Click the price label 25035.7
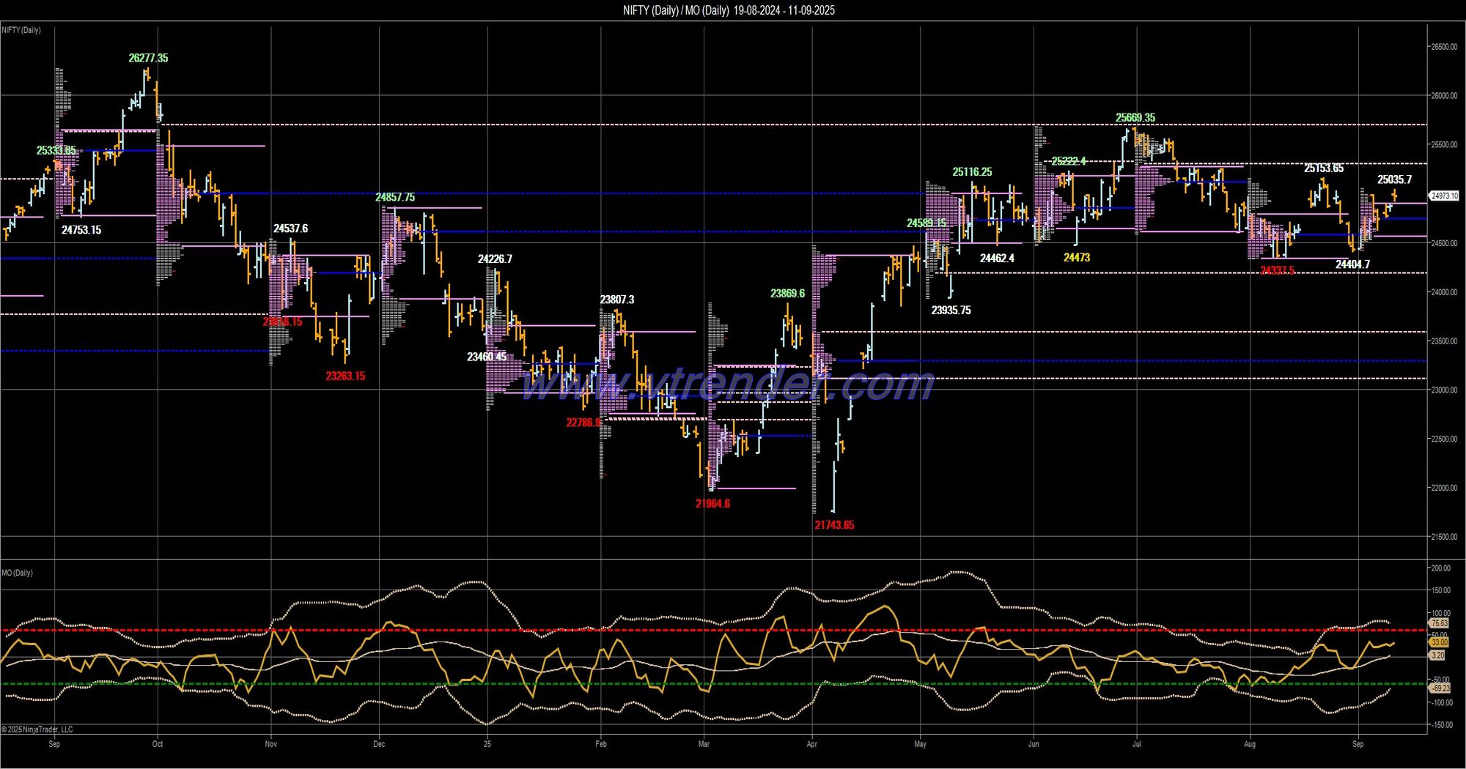This screenshot has height=769, width=1466. click(1394, 179)
